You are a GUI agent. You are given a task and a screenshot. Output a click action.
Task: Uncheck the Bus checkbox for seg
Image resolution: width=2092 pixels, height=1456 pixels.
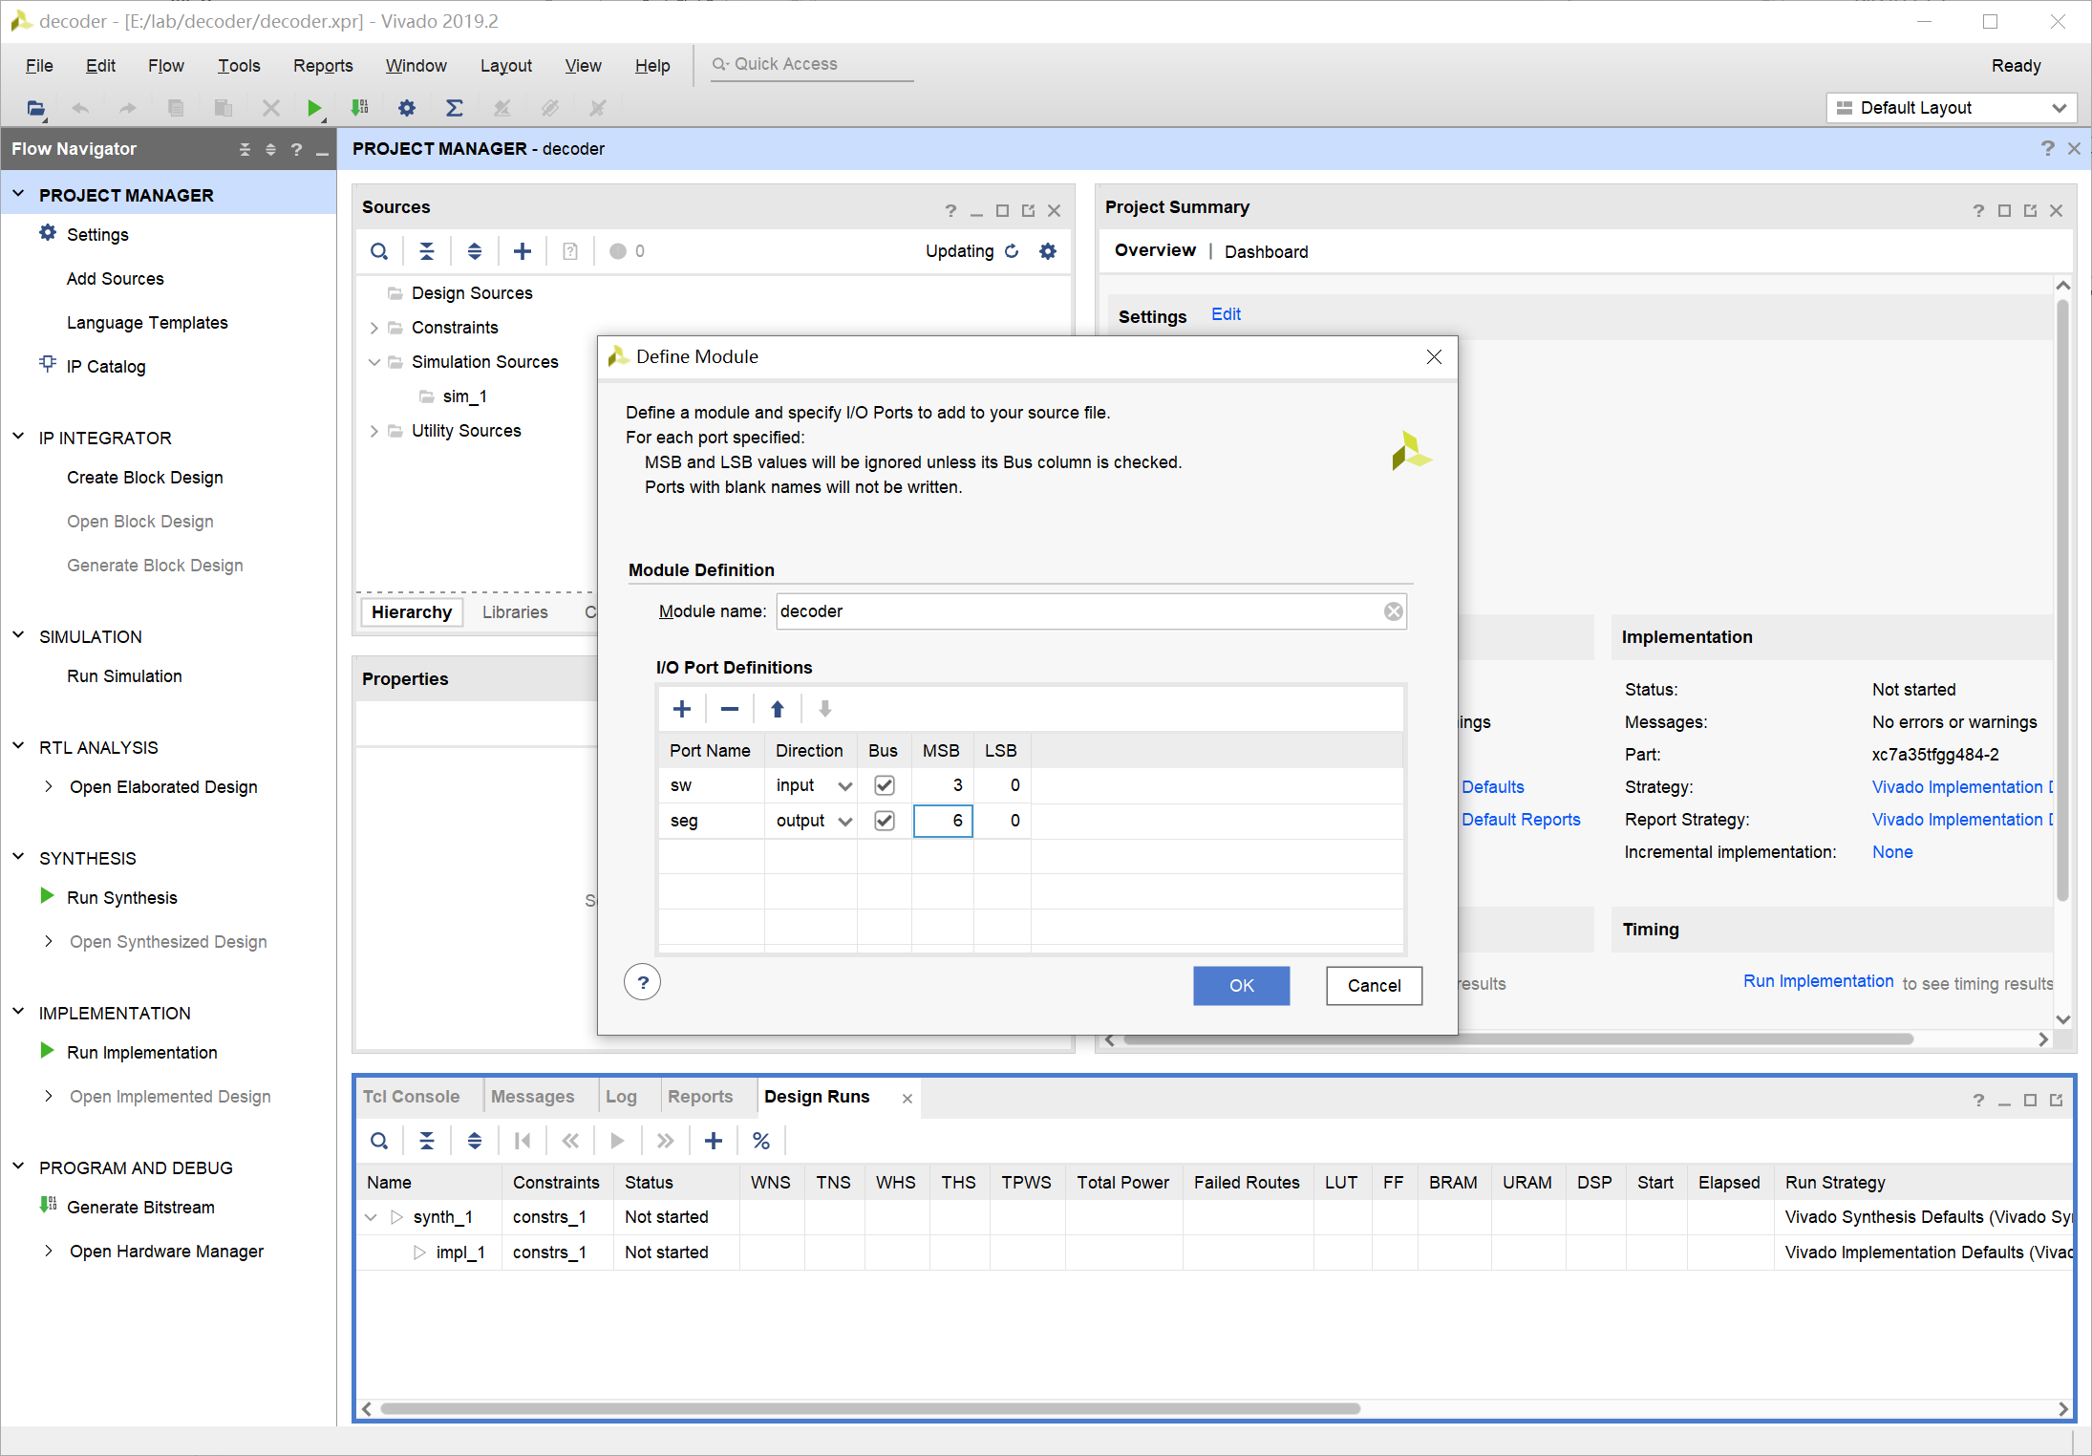(885, 821)
